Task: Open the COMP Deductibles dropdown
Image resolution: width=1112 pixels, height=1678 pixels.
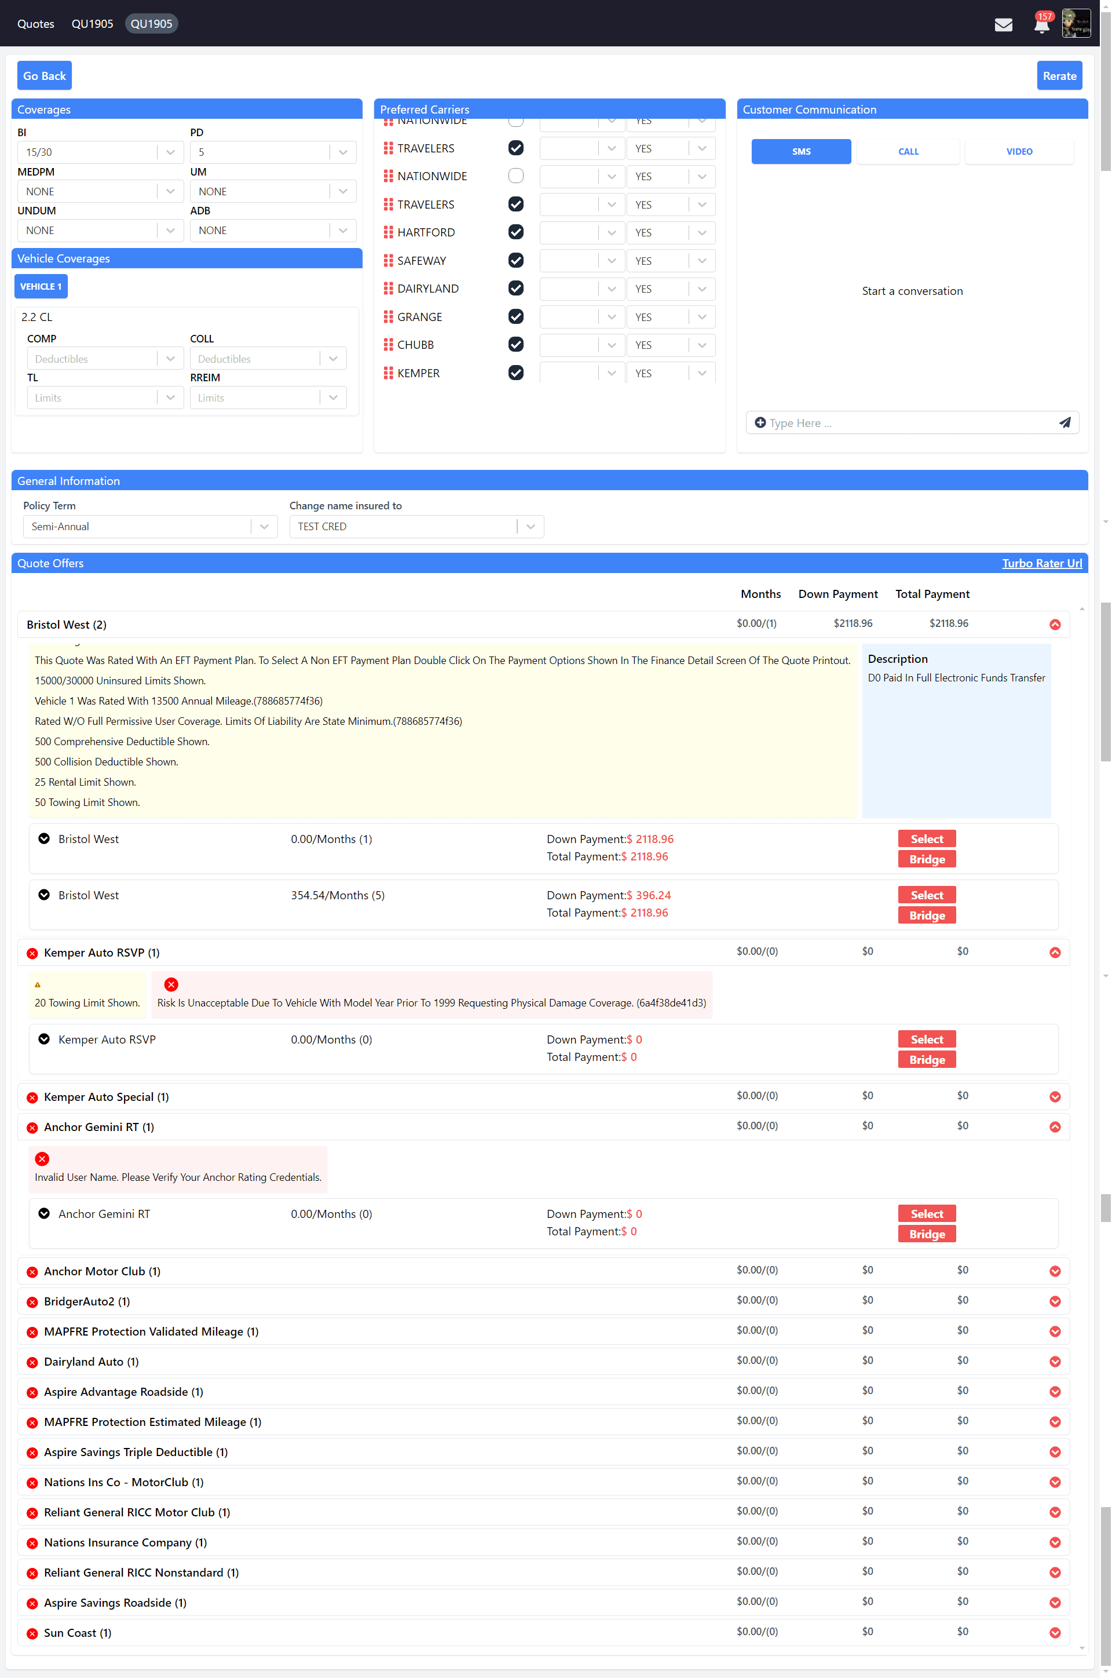Action: 105,359
